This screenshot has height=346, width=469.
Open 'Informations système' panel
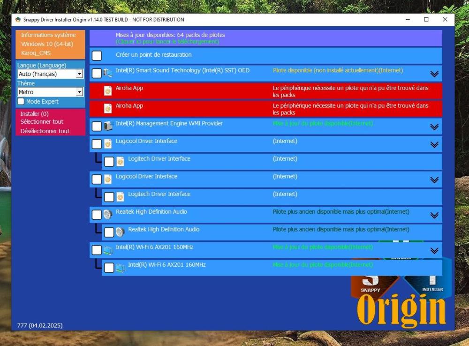click(x=48, y=35)
